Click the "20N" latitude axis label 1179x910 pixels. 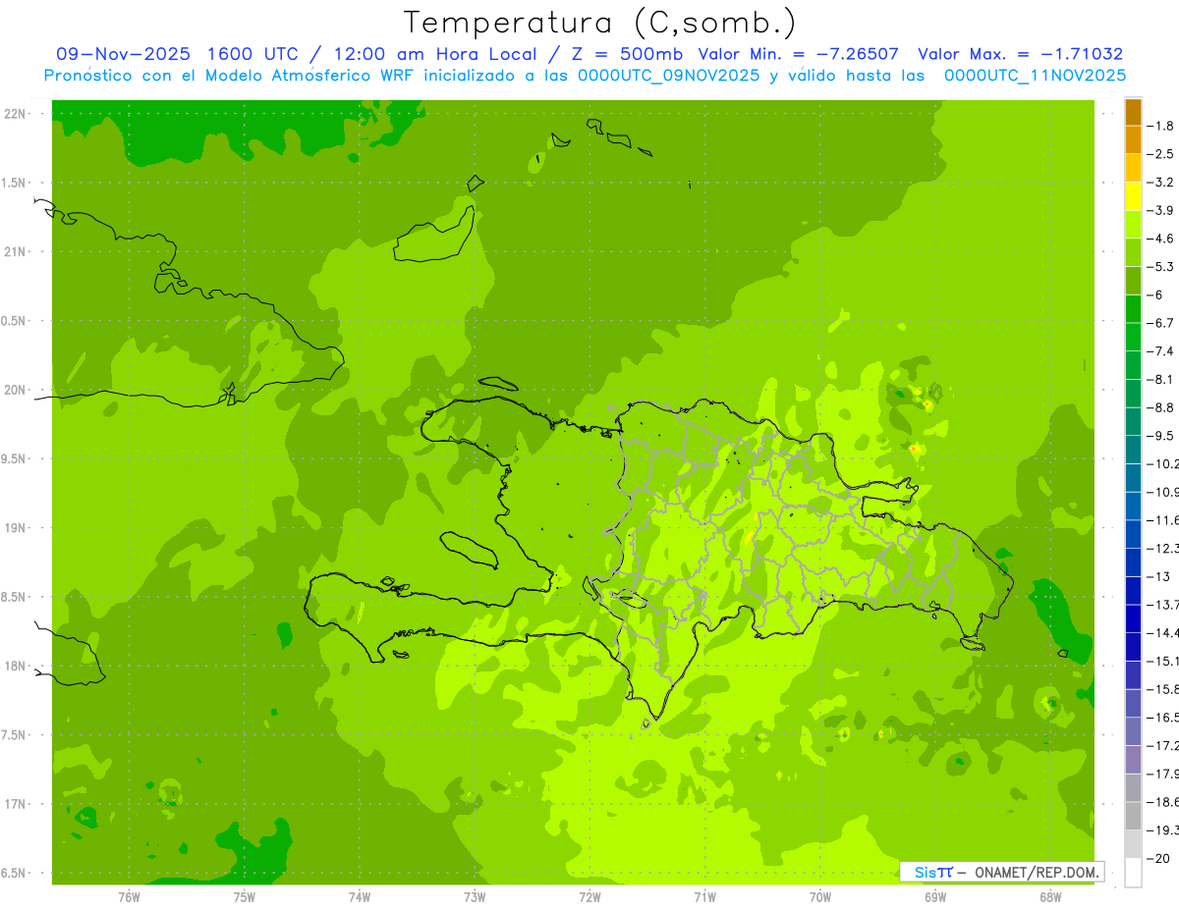point(17,391)
